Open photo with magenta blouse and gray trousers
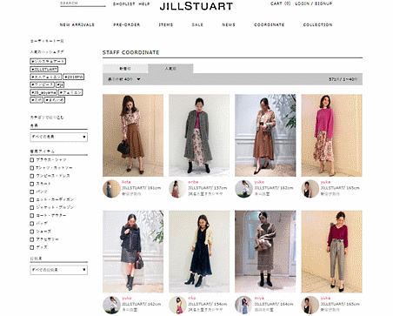The width and height of the screenshot is (393, 316). 331,252
